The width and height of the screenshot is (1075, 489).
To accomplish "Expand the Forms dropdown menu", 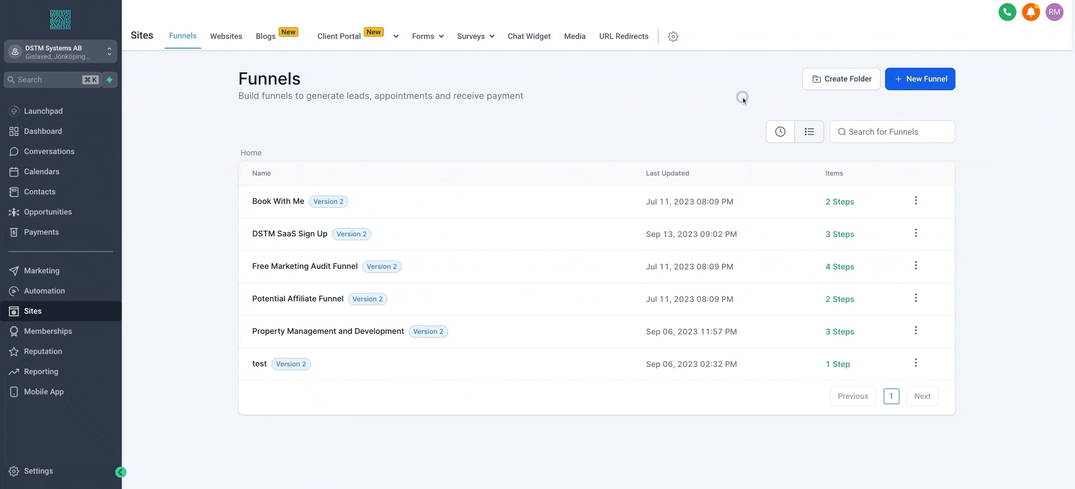I will click(427, 36).
